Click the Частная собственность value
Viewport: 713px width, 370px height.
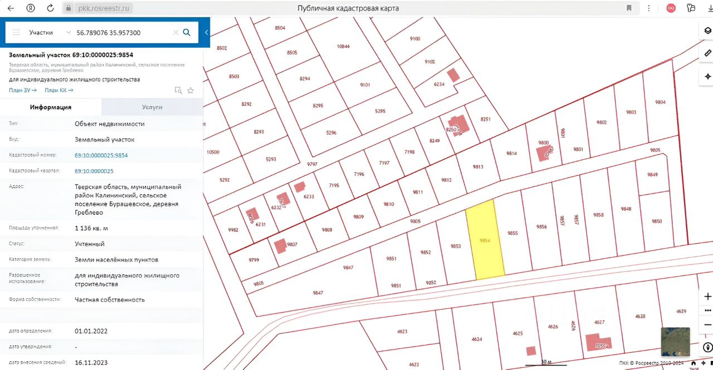110,299
